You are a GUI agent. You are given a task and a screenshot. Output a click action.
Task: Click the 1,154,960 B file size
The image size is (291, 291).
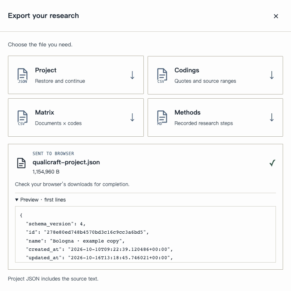click(x=46, y=172)
